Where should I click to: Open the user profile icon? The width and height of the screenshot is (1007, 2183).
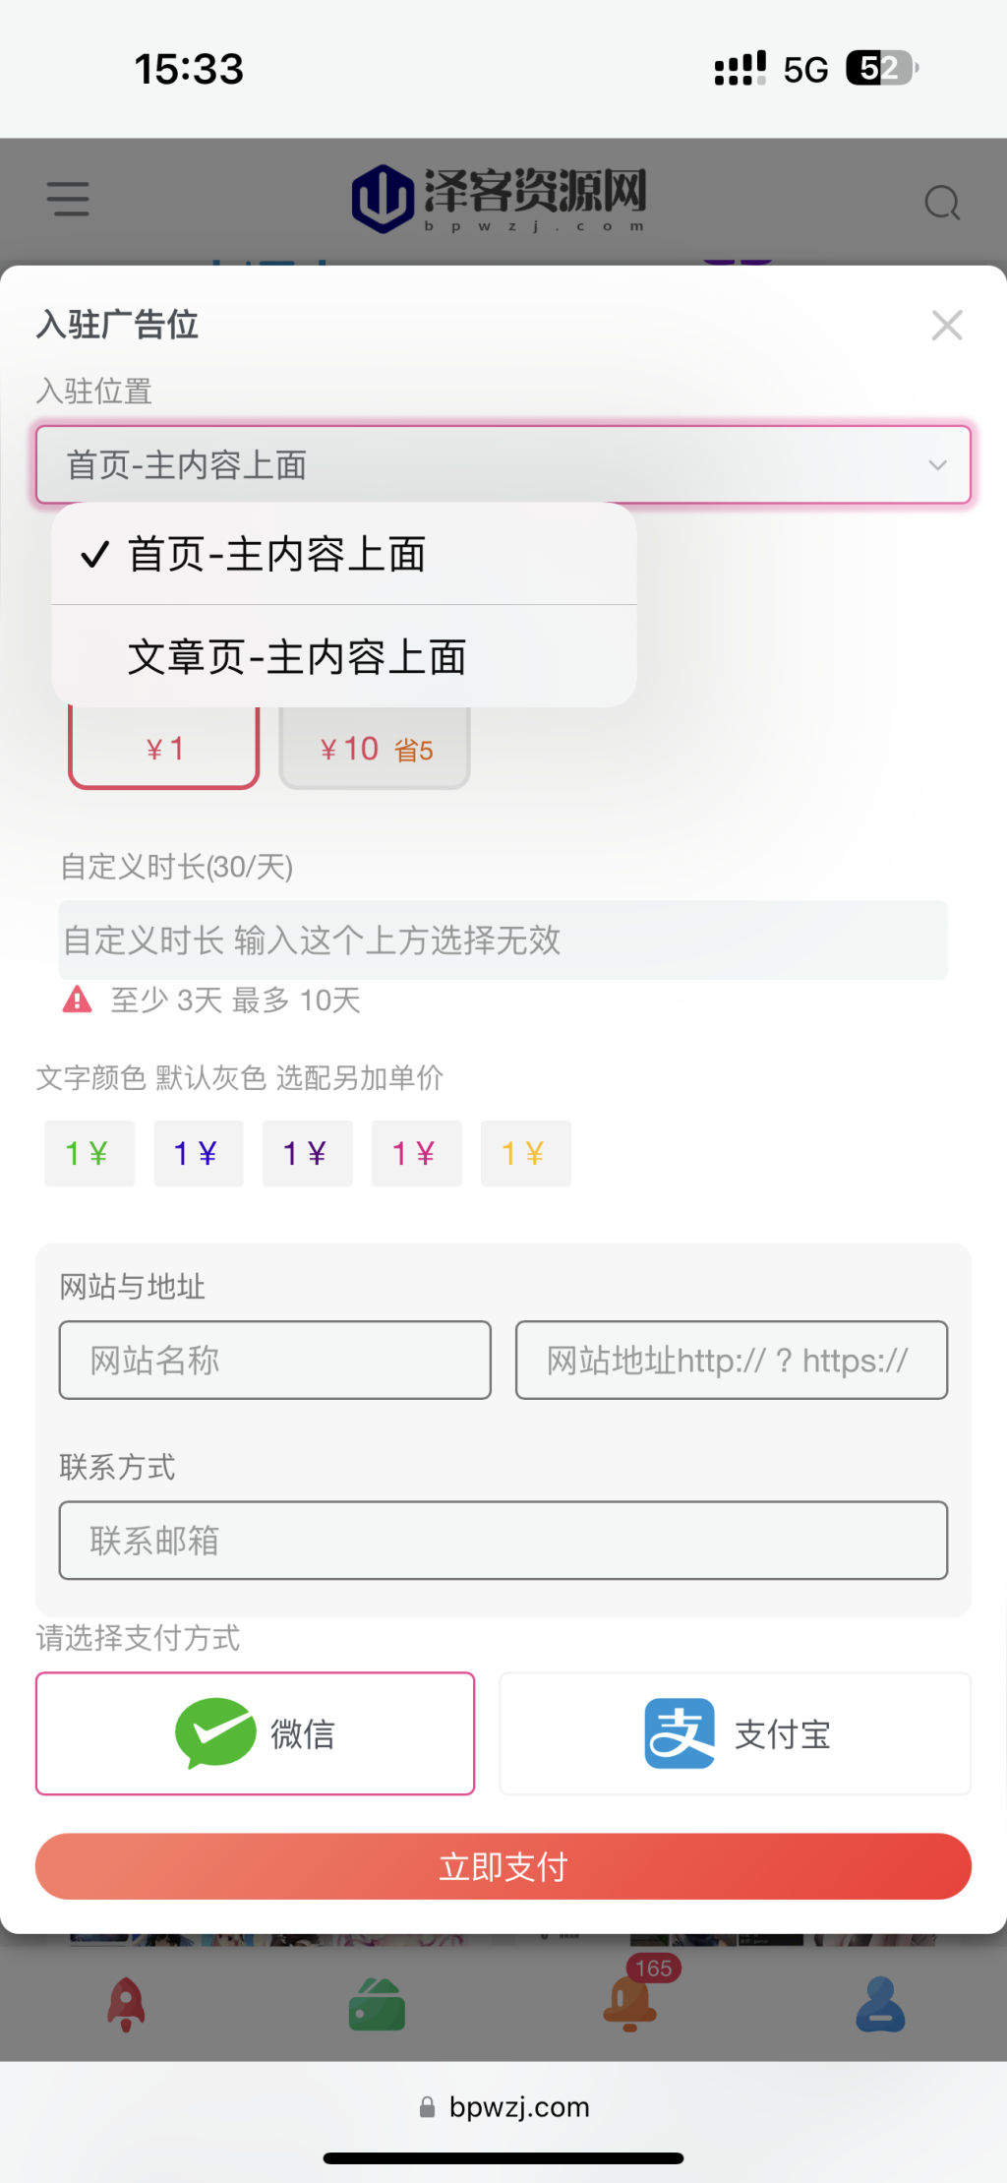[880, 2005]
